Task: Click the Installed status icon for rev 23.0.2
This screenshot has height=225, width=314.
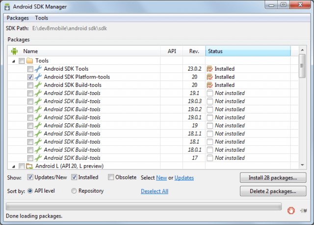Action: pos(209,69)
